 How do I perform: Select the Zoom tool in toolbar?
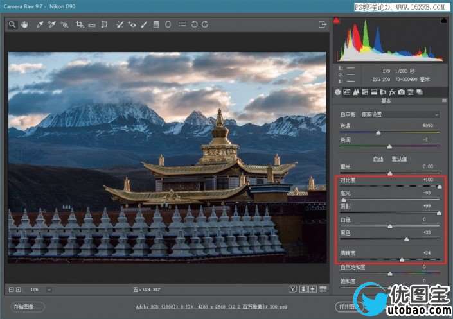pyautogui.click(x=12, y=24)
